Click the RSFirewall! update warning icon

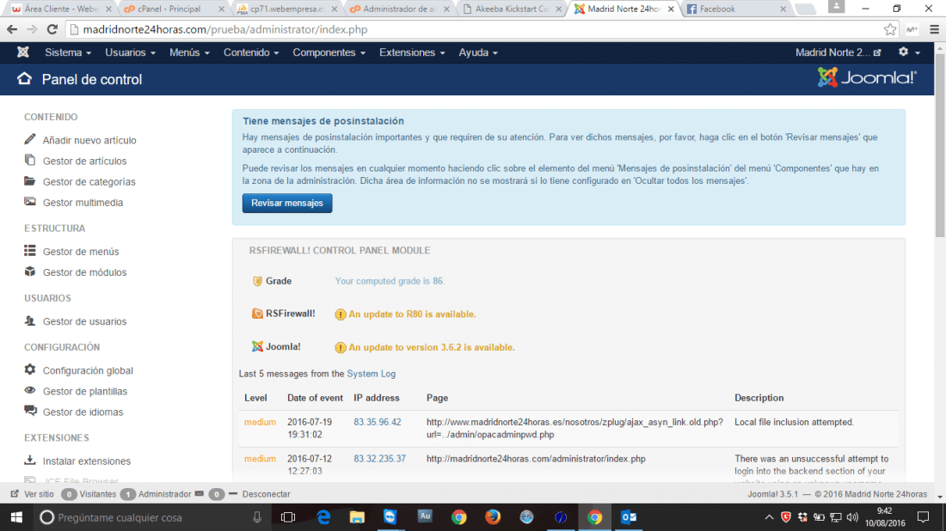(341, 314)
